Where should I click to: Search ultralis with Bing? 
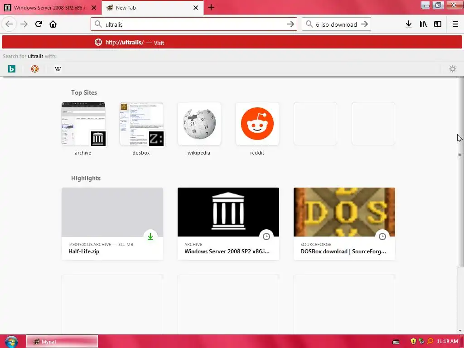point(11,69)
